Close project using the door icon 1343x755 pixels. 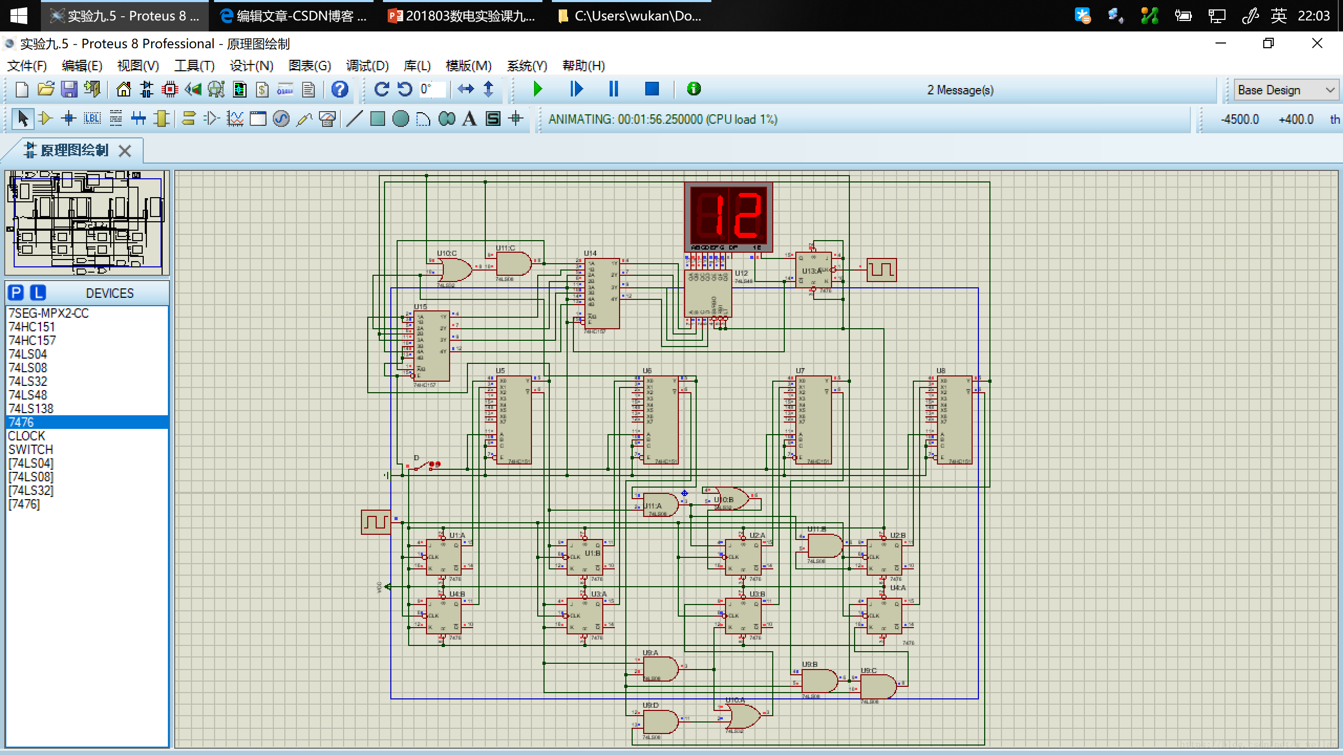pyautogui.click(x=92, y=90)
